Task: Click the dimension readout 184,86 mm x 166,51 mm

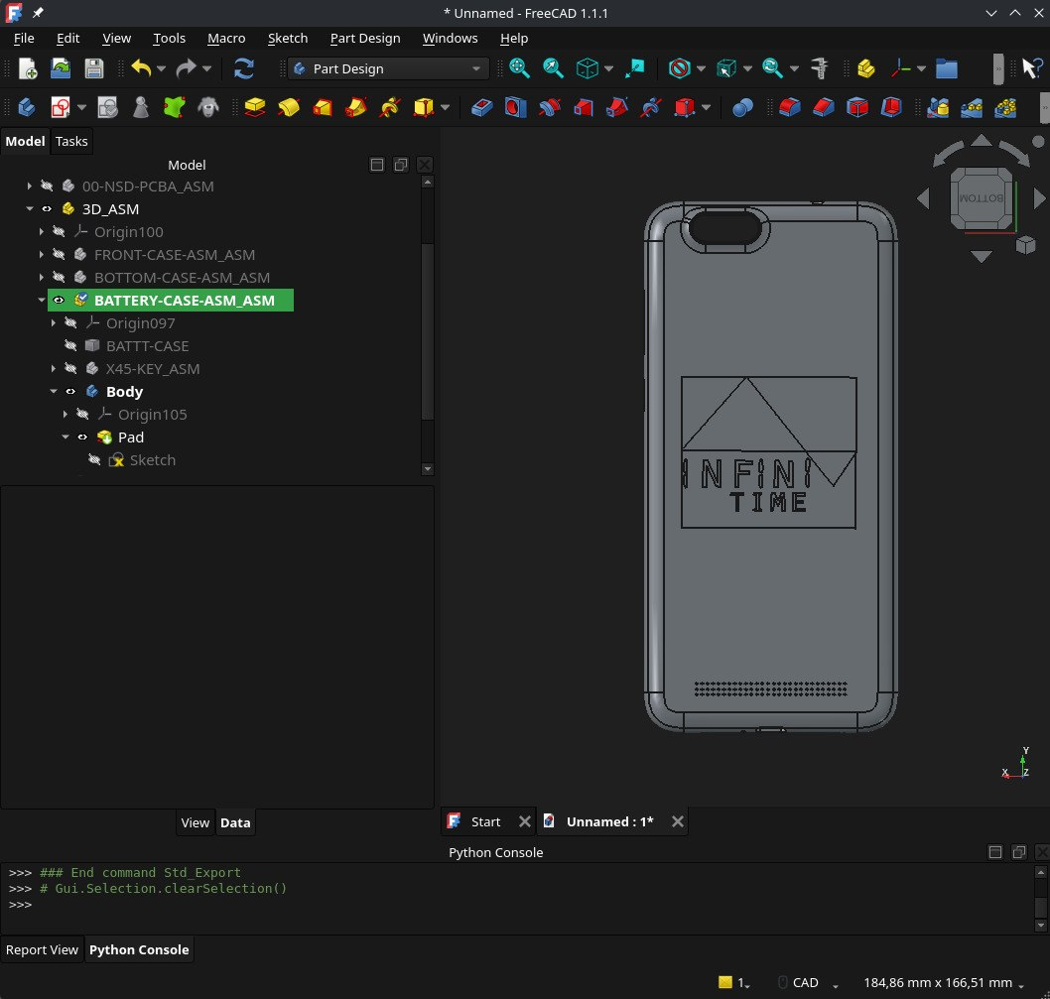Action: [938, 982]
